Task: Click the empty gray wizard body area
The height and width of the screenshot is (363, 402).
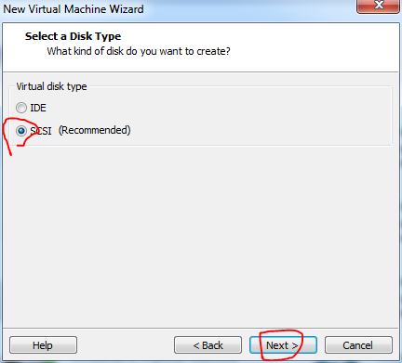Action: (x=201, y=235)
